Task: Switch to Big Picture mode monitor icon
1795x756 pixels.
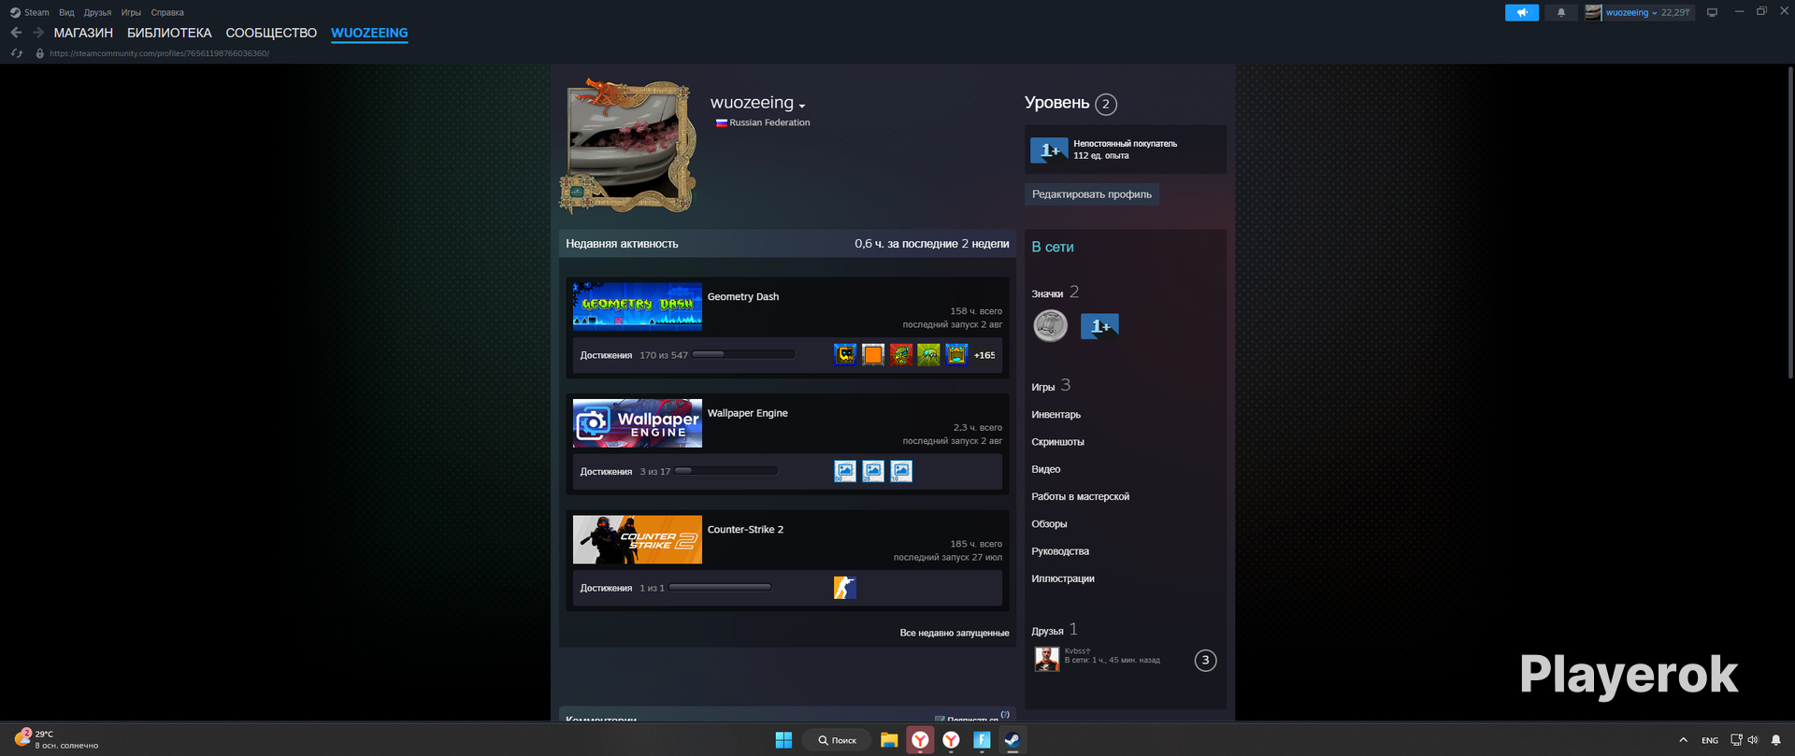Action: click(1712, 12)
